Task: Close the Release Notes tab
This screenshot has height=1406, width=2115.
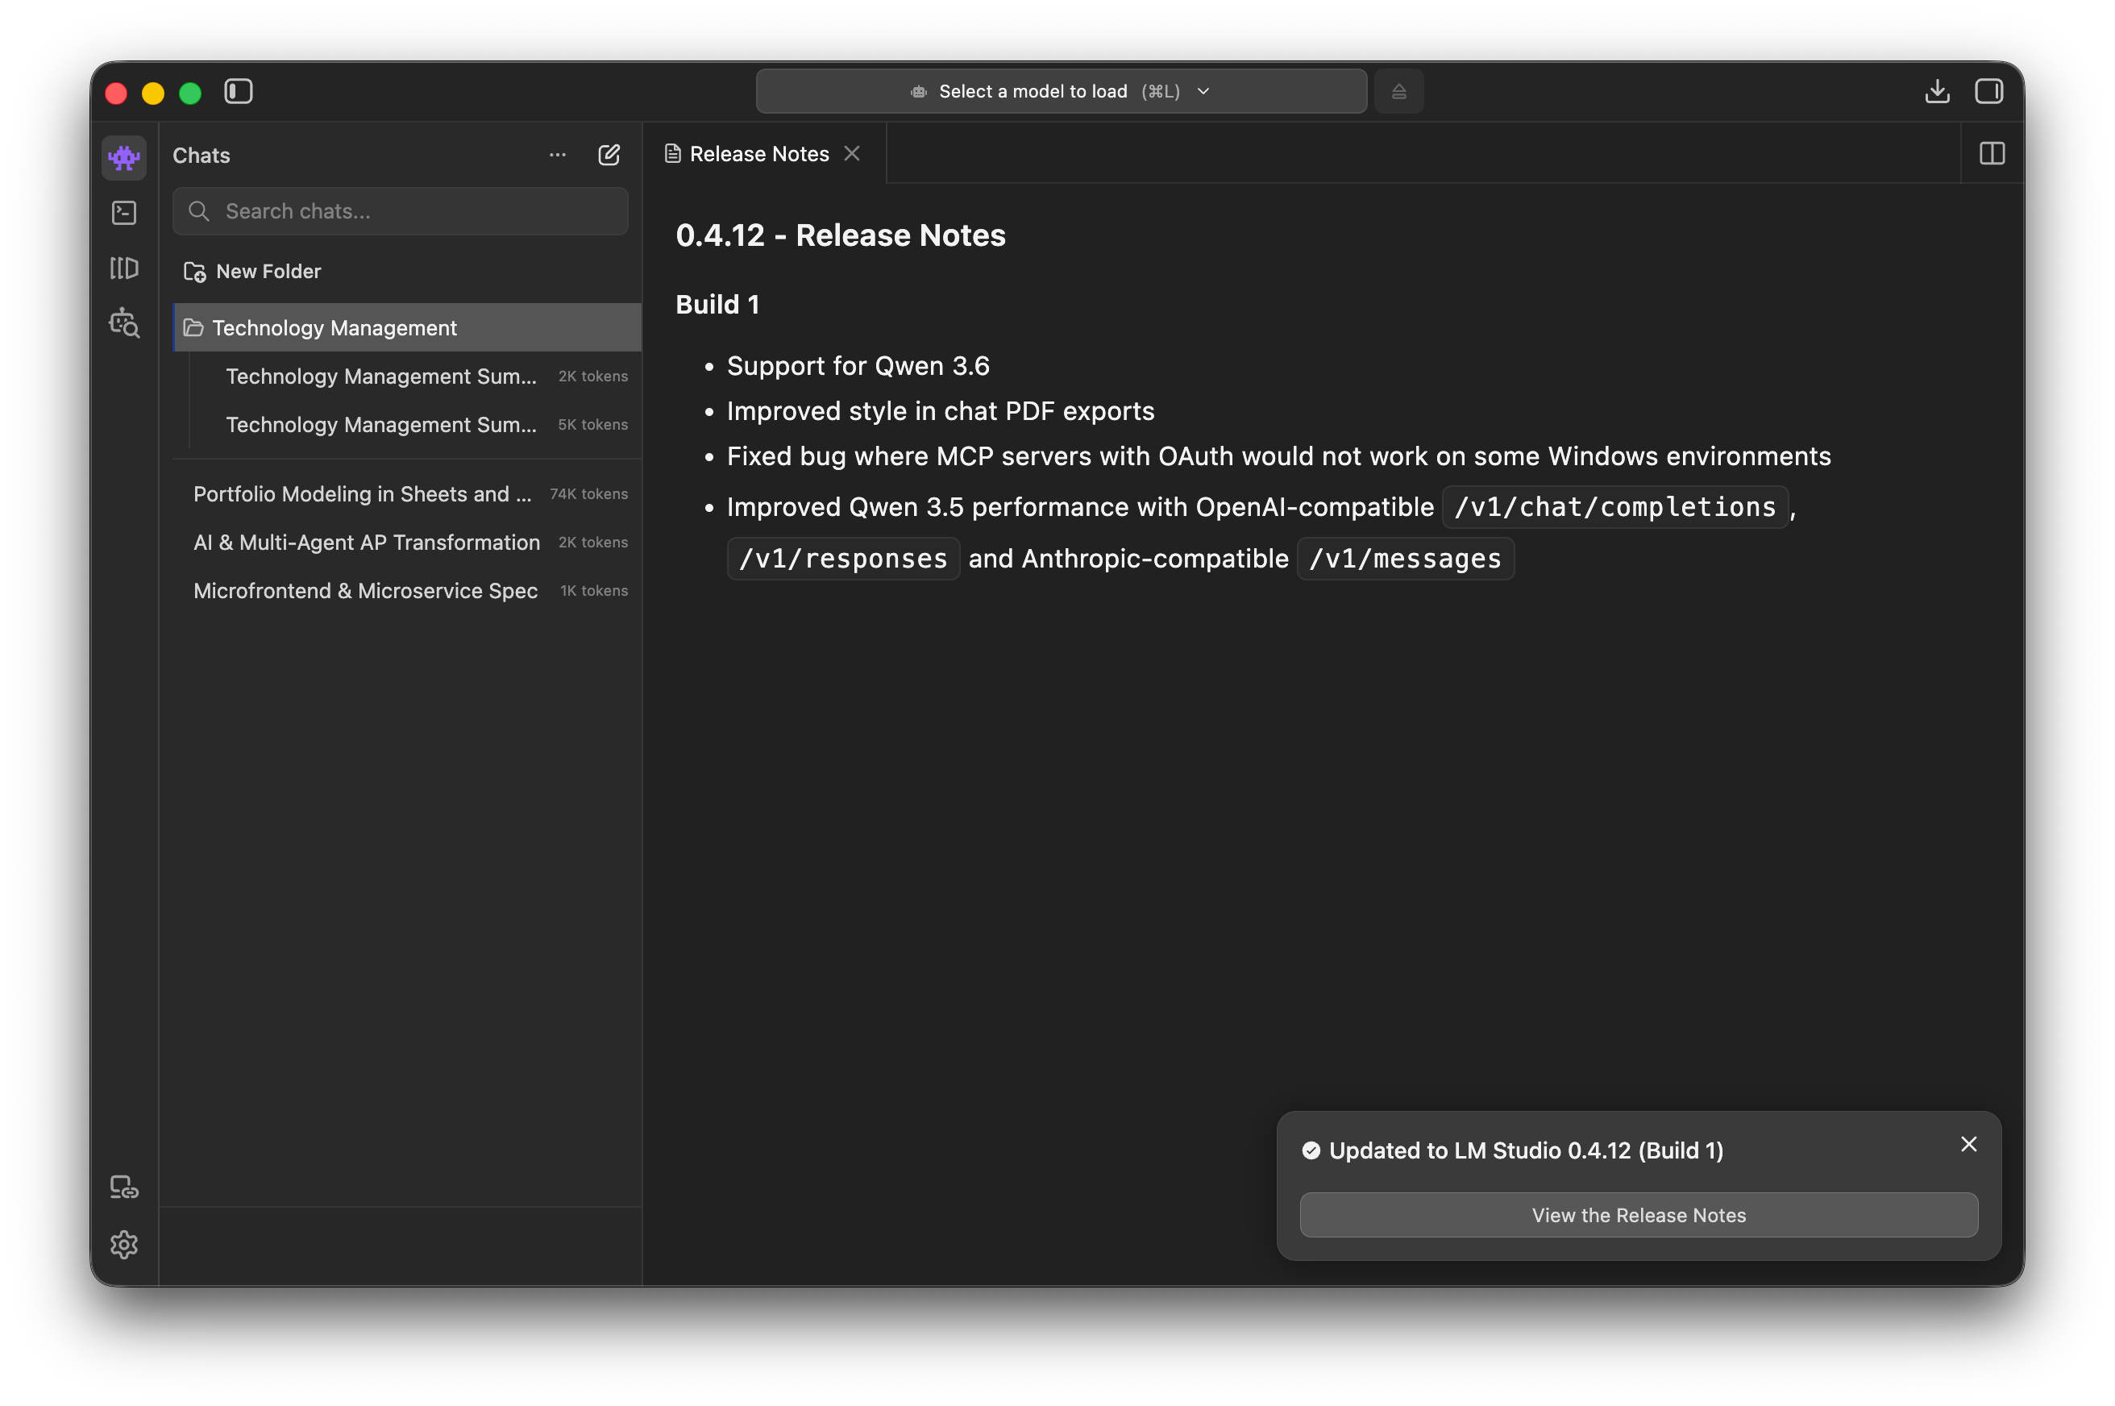Action: point(852,153)
